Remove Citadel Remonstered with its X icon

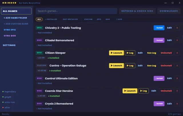(x=177, y=40)
